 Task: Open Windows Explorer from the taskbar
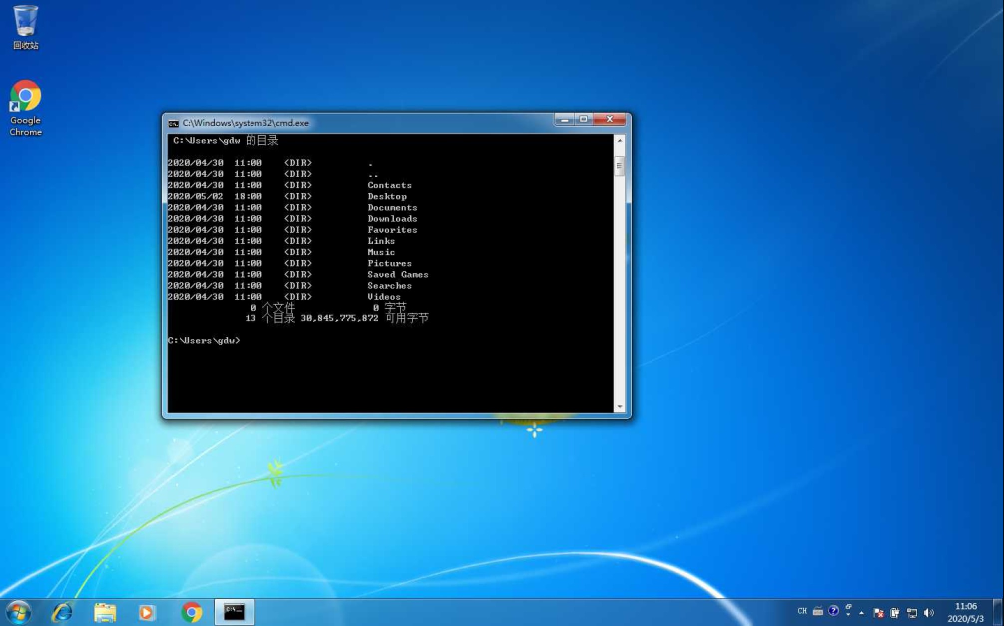tap(103, 611)
